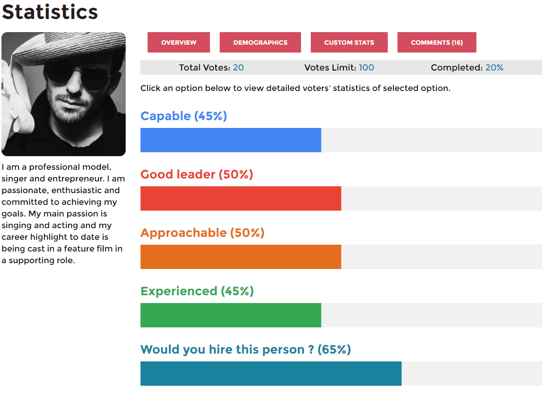Image resolution: width=548 pixels, height=394 pixels.
Task: Open the Custom Stats tab
Action: pyautogui.click(x=349, y=42)
